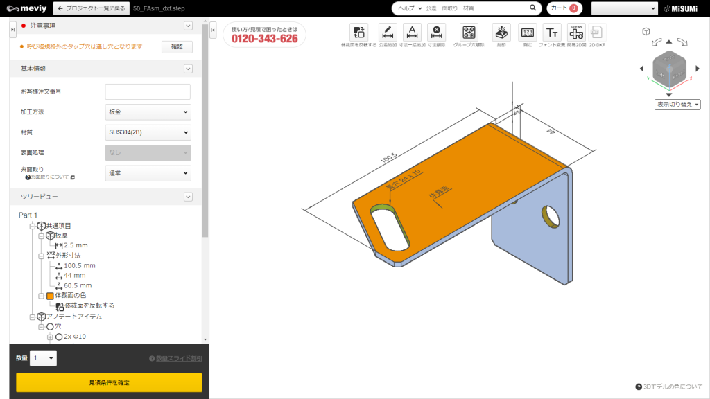Screen dimensions: 710x399
Task: Click the 体裁面を反転する toolbar icon
Action: coord(358,33)
